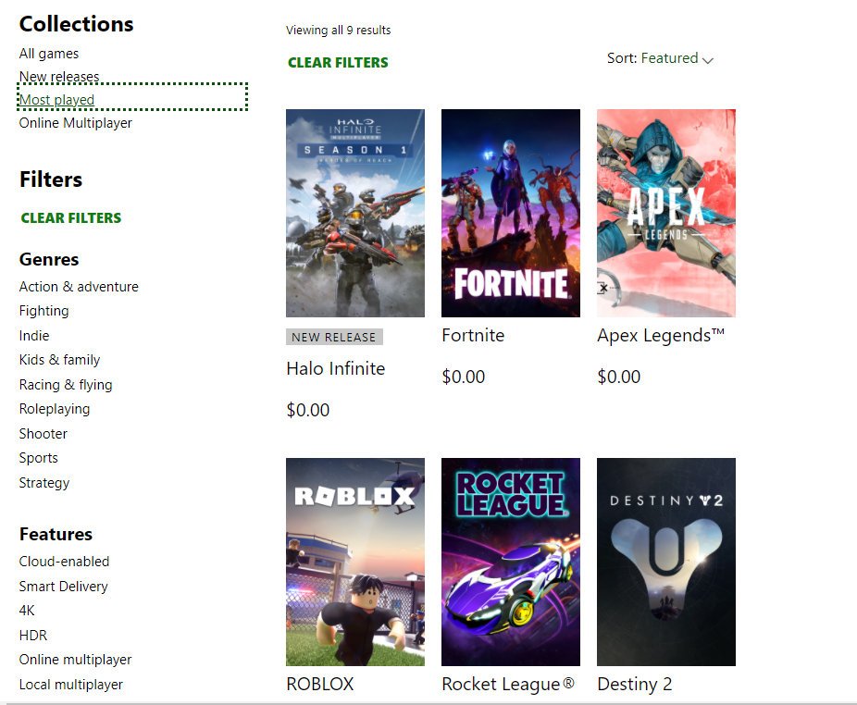Filter by Shooter genre
Viewport: 857px width, 705px height.
pyautogui.click(x=43, y=434)
